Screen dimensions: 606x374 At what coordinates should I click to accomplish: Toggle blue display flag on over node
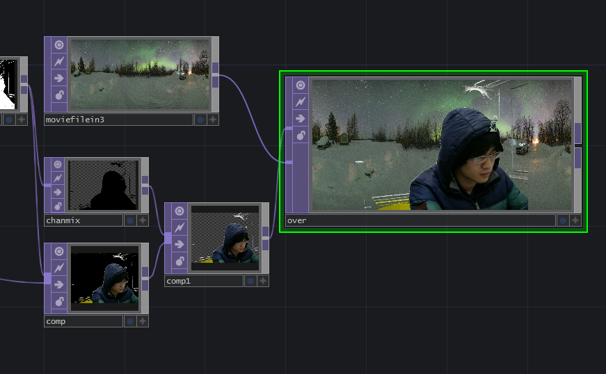click(x=562, y=221)
